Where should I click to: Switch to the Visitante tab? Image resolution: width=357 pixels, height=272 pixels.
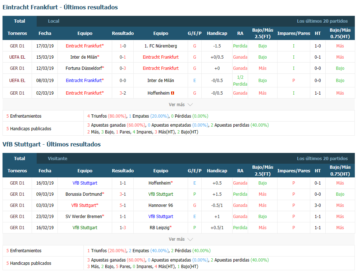point(58,159)
